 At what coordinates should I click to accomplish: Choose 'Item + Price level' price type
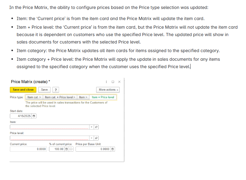[103, 97]
